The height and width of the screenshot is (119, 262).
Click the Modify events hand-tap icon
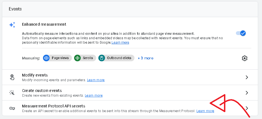pos(12,77)
